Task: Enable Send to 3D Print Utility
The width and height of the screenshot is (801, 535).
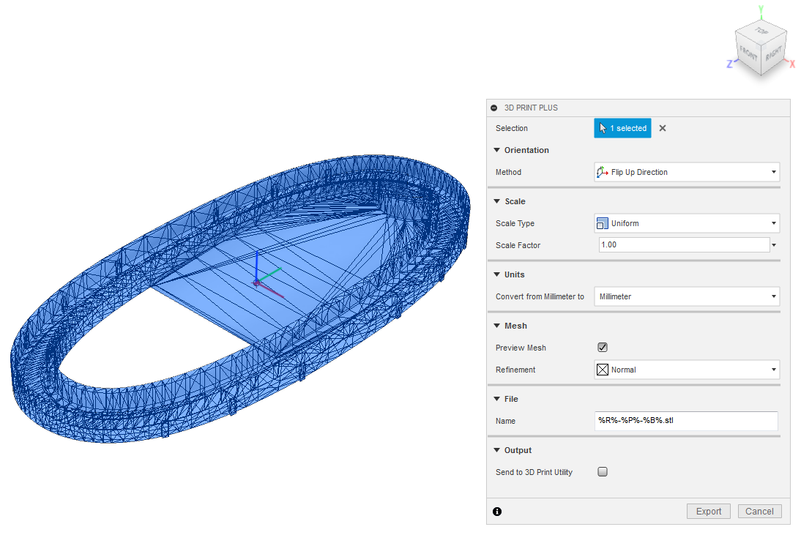Action: (603, 472)
